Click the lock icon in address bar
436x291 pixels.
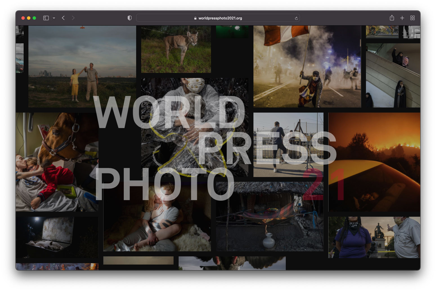coord(195,18)
